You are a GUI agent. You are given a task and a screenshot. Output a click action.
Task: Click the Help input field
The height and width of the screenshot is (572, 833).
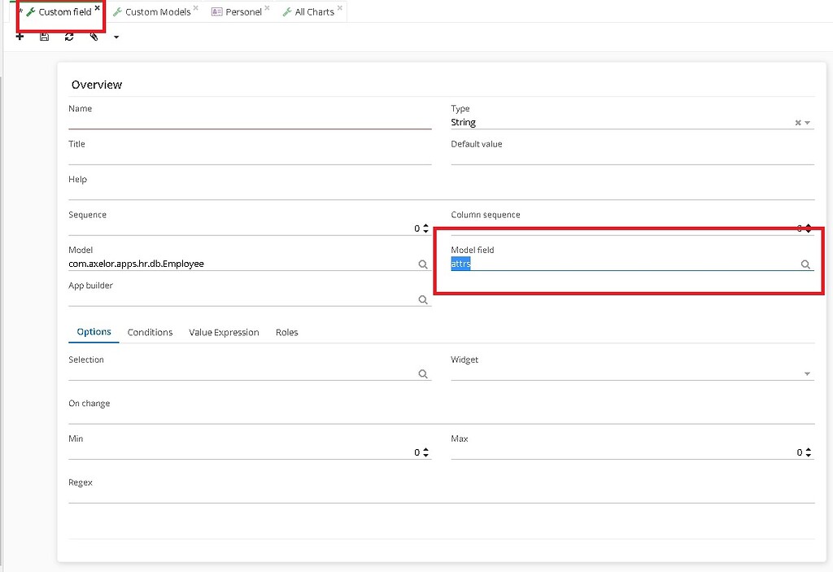coord(442,193)
